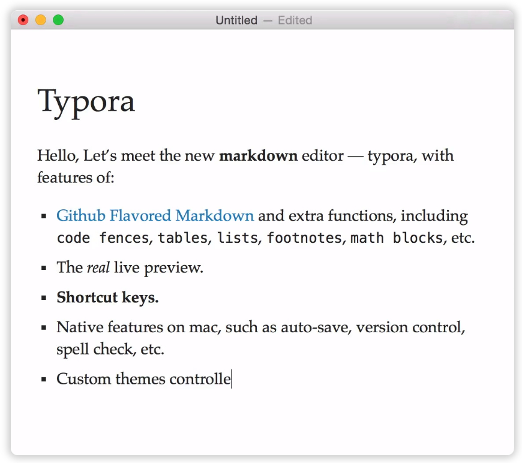This screenshot has height=463, width=522.
Task: Click the bold "Shortcut keys." list item
Action: pyautogui.click(x=107, y=297)
